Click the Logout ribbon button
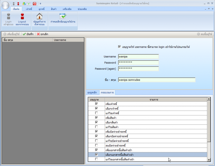Screen dimensions: 215x166 click(22, 19)
